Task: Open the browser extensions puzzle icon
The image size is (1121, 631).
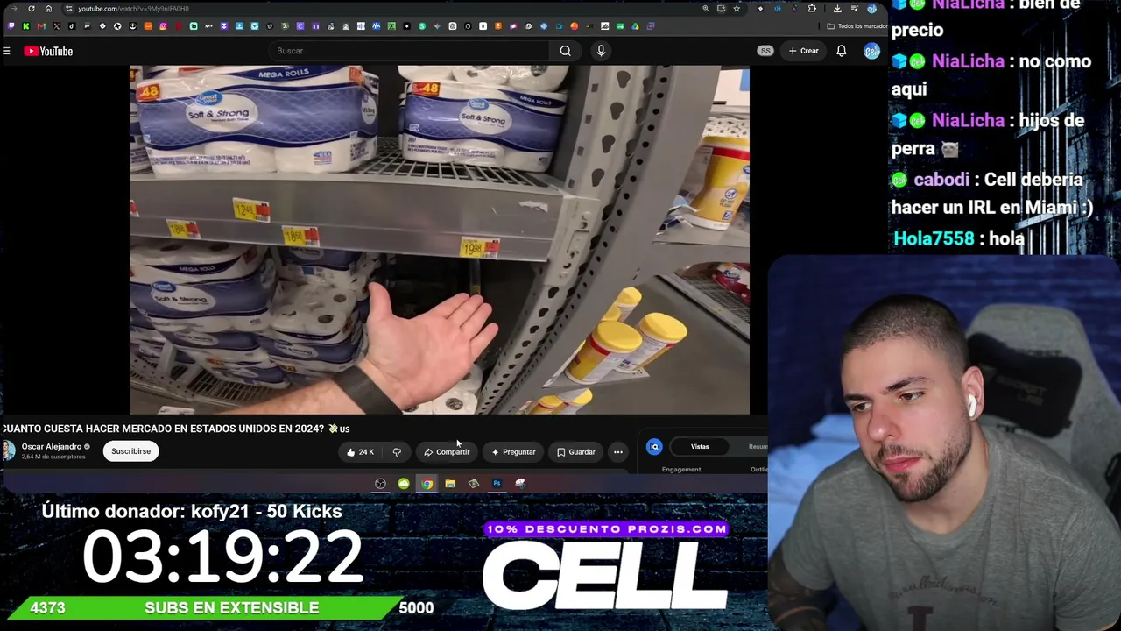Action: click(812, 9)
